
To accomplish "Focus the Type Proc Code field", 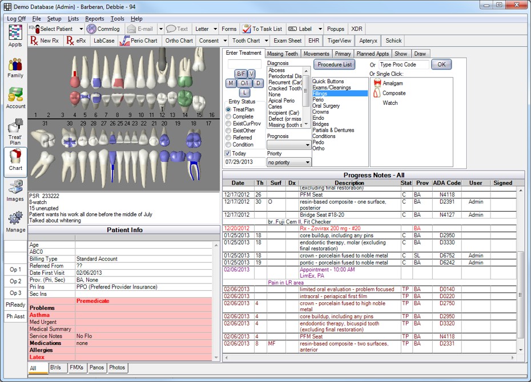I will point(404,64).
